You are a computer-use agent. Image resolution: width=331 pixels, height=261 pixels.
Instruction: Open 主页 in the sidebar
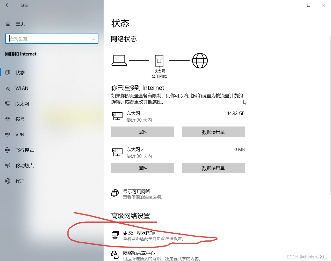coord(52,24)
